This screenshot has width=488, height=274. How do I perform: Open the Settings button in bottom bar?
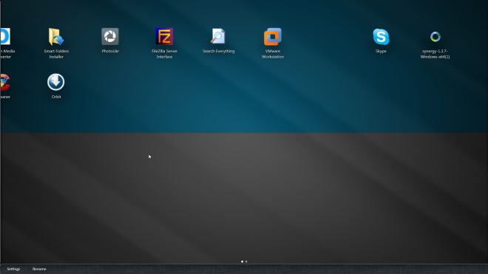tap(13, 269)
